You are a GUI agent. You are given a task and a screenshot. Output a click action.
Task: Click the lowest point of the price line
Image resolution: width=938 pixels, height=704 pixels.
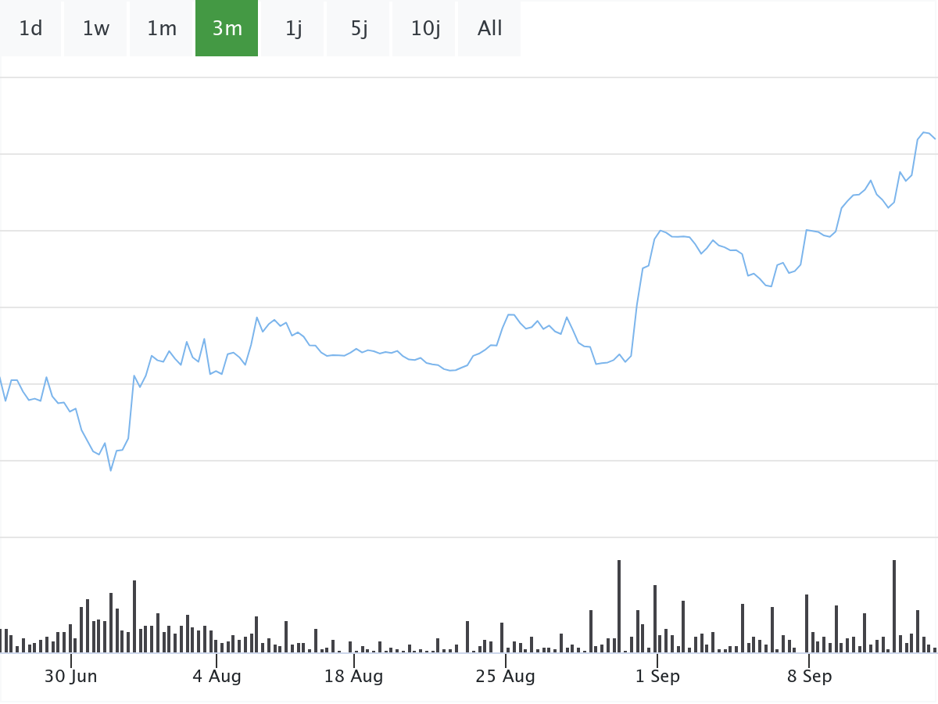click(x=111, y=470)
